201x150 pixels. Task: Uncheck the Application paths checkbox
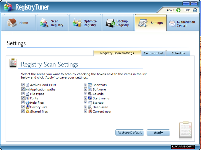23,89
